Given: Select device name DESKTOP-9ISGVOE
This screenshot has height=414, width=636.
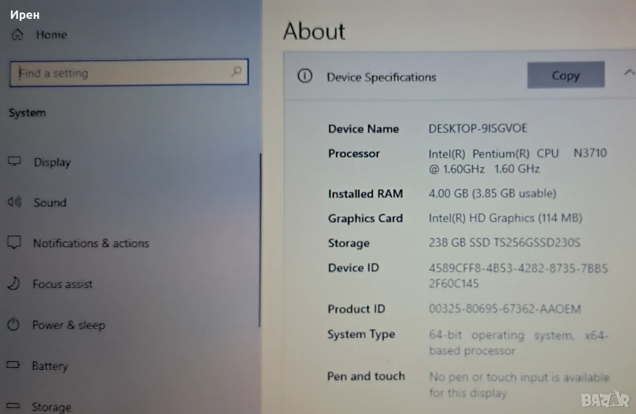Looking at the screenshot, I should click(477, 128).
